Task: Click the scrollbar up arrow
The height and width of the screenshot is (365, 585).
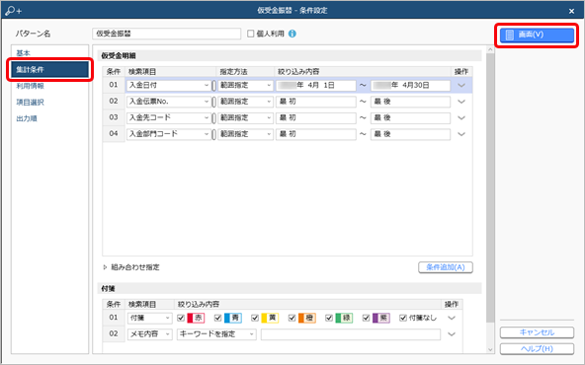Action: [490, 49]
